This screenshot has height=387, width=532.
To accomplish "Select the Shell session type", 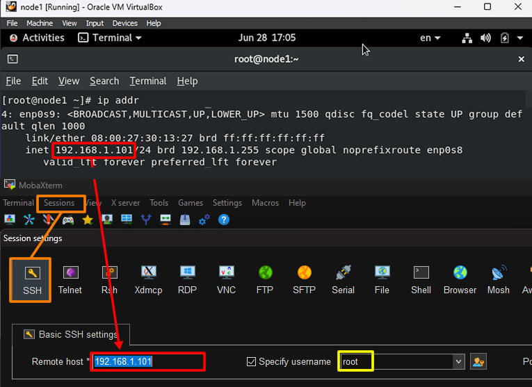I will (421, 280).
